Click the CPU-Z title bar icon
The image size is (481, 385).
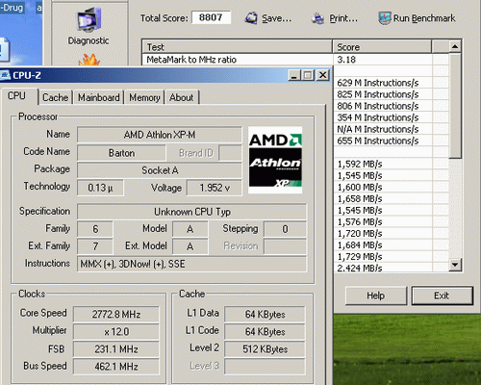[5, 75]
